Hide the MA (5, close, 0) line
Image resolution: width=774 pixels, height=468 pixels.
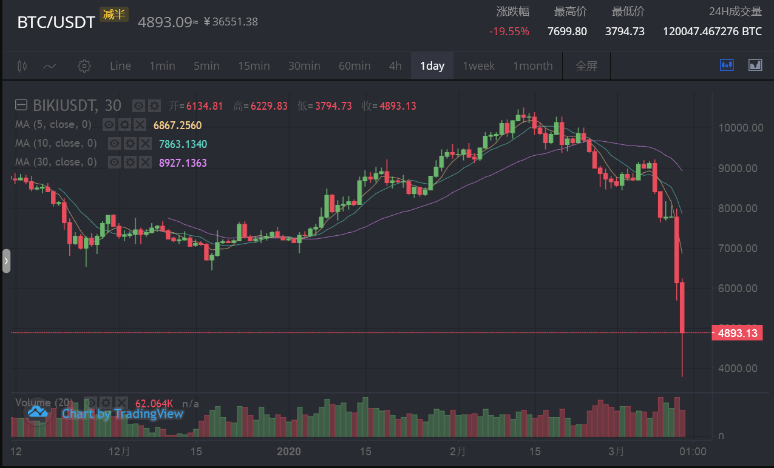click(109, 125)
